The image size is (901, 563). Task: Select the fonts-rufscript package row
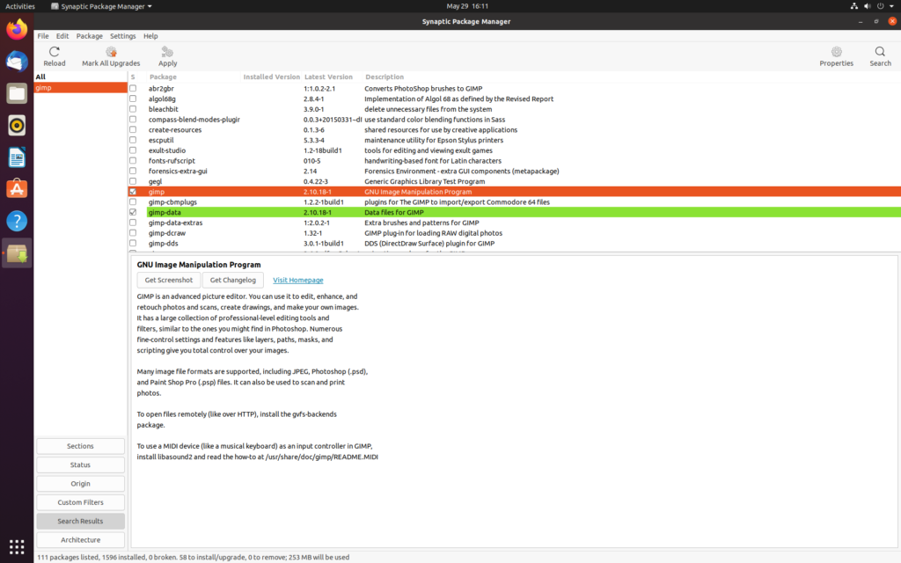point(514,161)
